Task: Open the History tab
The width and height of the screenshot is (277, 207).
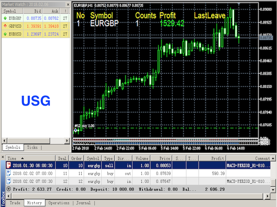Action: [35, 203]
